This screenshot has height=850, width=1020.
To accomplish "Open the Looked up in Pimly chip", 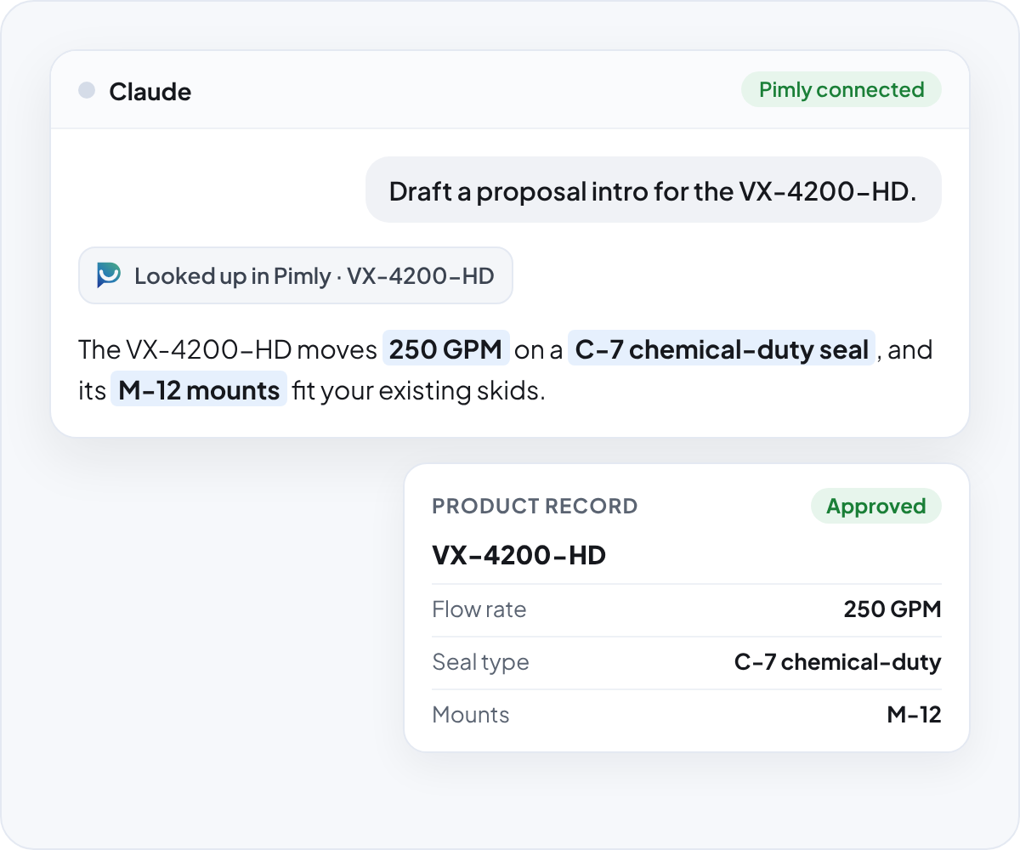I will coord(296,275).
